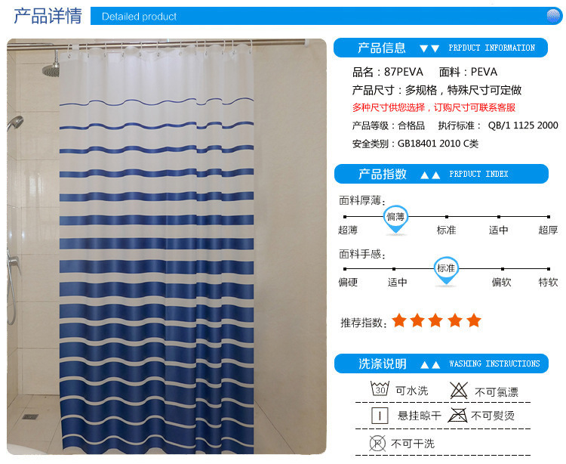Screen dimensions: 566x464
Task: Click the up arrows beside 产品指数
Action: tap(430, 175)
